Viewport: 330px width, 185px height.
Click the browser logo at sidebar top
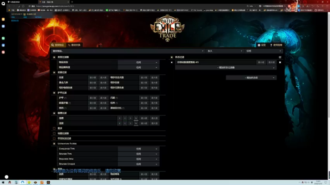pos(3,3)
